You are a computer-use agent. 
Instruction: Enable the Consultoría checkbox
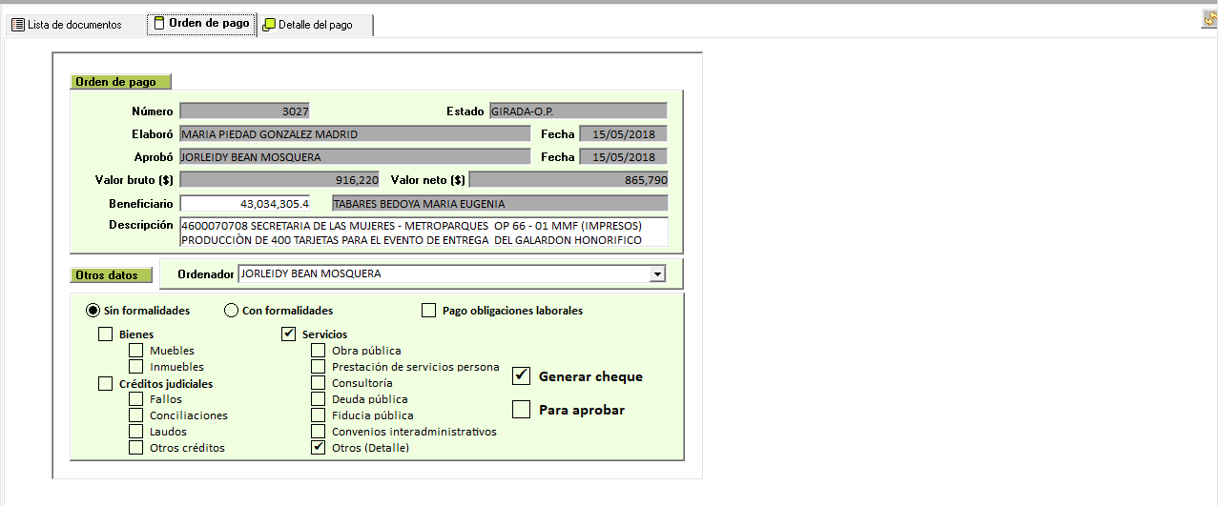click(x=318, y=383)
